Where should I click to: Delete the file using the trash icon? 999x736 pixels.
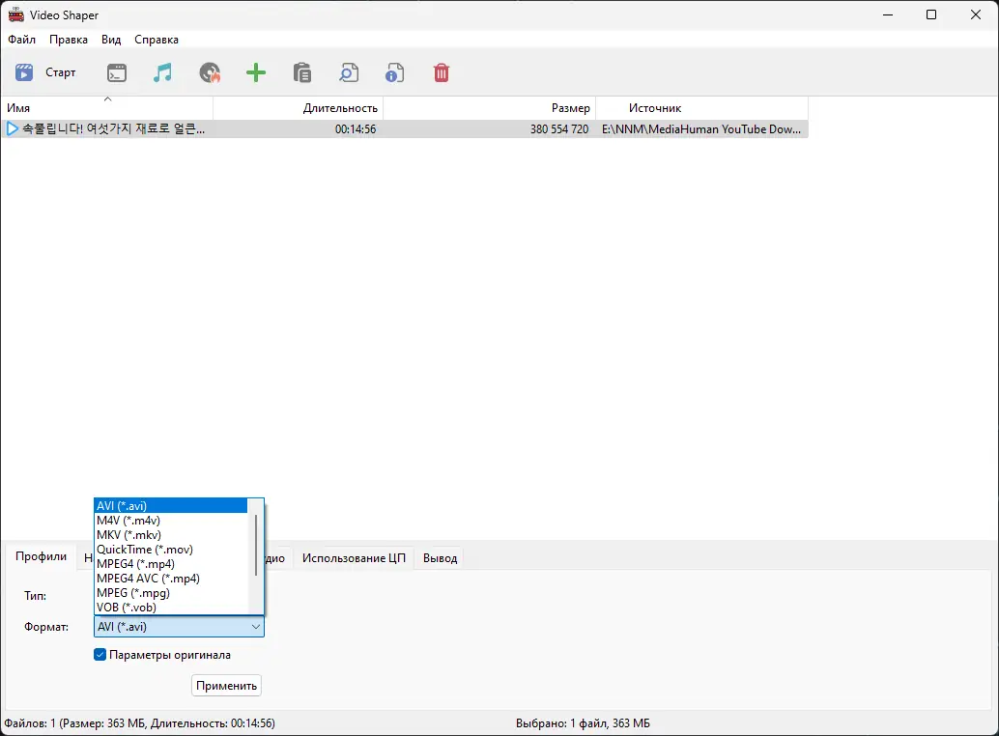click(441, 72)
